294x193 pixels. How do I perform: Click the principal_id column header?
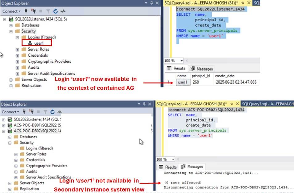pos(201,76)
